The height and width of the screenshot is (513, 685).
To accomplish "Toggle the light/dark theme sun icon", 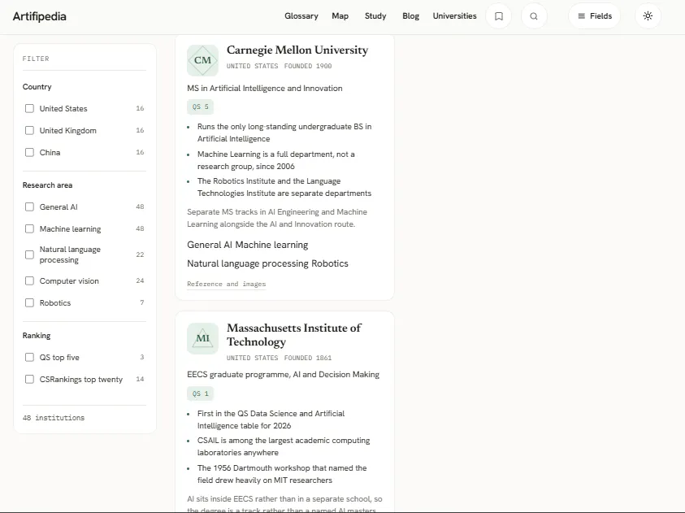I will (648, 16).
